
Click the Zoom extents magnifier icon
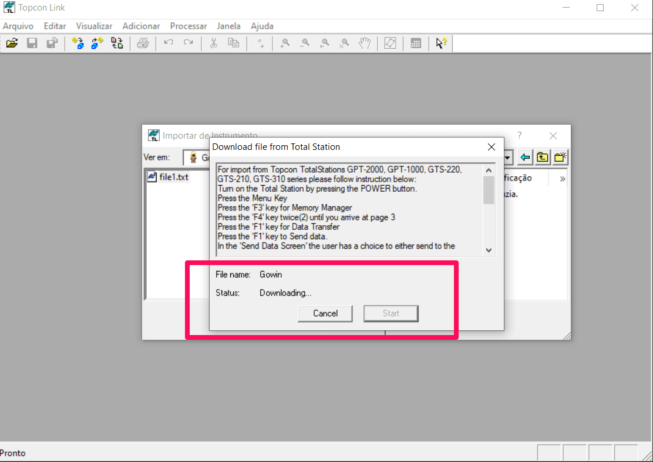(344, 43)
